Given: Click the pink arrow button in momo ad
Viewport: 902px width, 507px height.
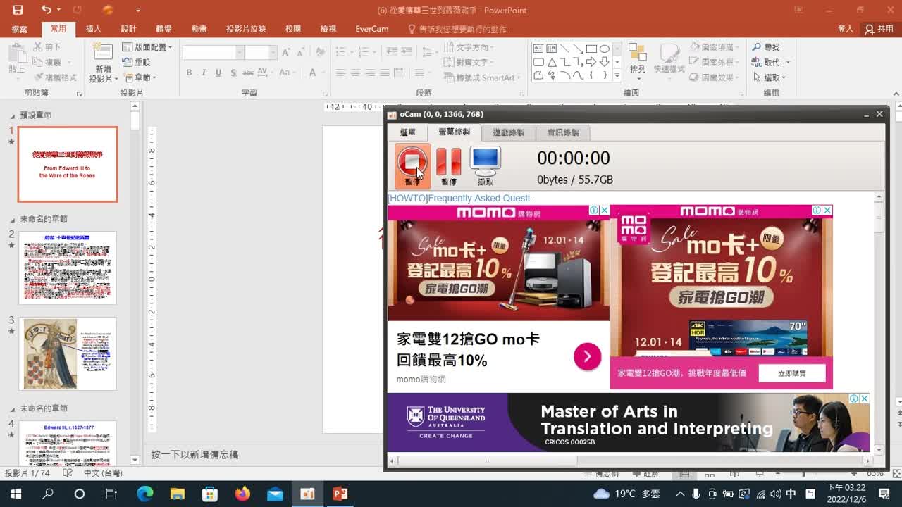Looking at the screenshot, I should point(587,356).
